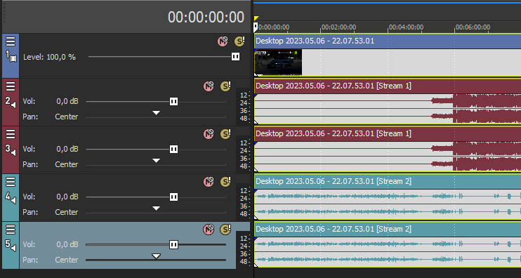Click the 00:04:00:00 mark on the ruler
The image size is (521, 278).
[x=406, y=27]
